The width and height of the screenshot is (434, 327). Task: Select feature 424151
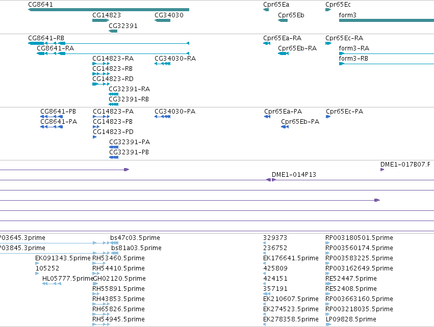coord(264,284)
